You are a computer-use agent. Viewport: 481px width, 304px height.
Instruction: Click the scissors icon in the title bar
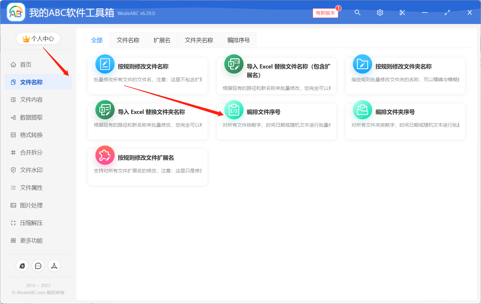pyautogui.click(x=402, y=12)
